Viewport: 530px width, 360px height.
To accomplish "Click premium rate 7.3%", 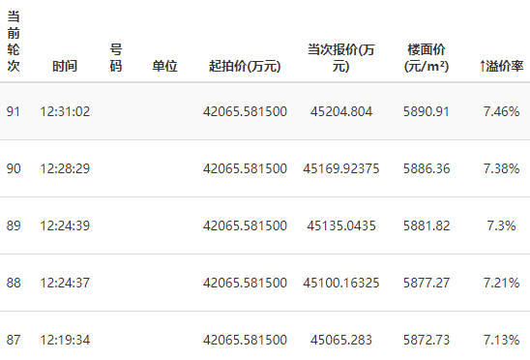I will tap(501, 225).
